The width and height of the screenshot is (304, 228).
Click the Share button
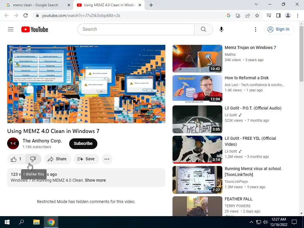[58, 159]
